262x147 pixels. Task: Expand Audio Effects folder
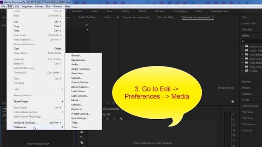coord(242,55)
